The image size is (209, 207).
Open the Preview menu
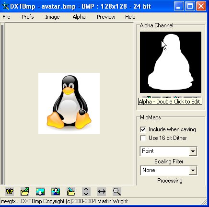pyautogui.click(x=106, y=17)
